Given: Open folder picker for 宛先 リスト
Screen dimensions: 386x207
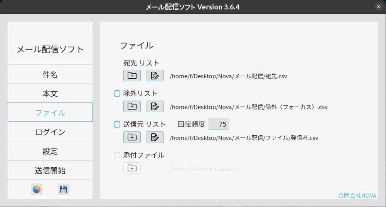Looking at the screenshot, I should click(132, 76).
